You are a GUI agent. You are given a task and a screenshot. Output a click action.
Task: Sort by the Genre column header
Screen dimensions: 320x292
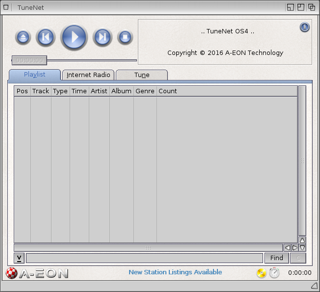pyautogui.click(x=145, y=91)
